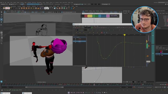Click the red swatch in floating toolbar
The height and width of the screenshot is (94, 168).
tap(86, 16)
